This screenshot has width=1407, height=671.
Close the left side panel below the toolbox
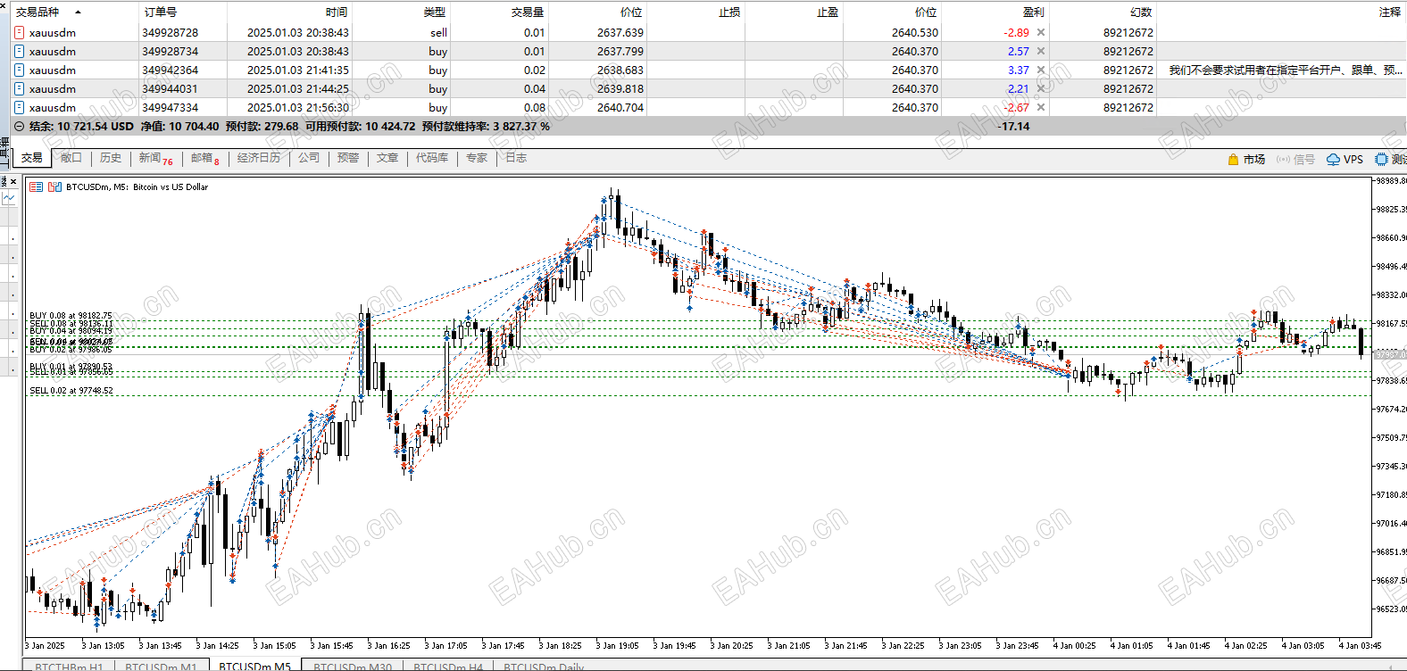[13, 182]
